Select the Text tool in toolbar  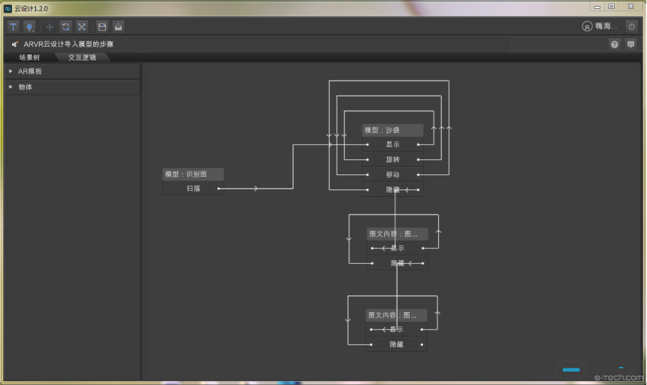click(x=13, y=26)
